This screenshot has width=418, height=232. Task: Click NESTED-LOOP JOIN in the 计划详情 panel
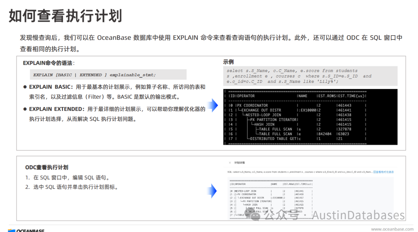pos(245,191)
